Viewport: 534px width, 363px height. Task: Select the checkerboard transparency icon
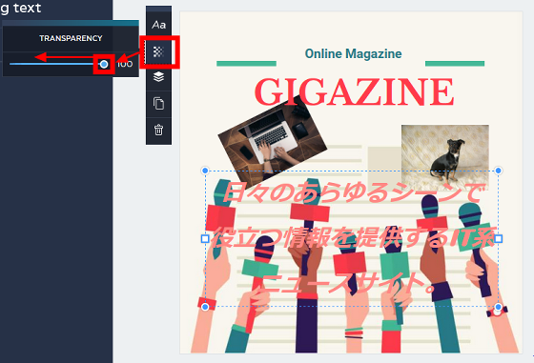158,51
